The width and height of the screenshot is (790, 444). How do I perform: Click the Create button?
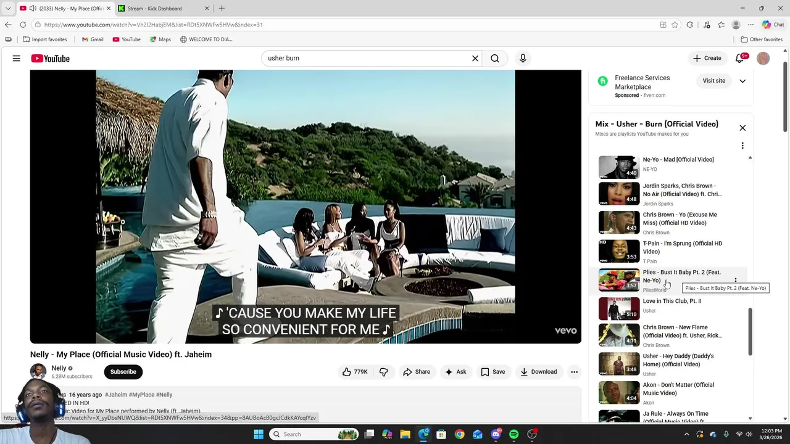[707, 59]
